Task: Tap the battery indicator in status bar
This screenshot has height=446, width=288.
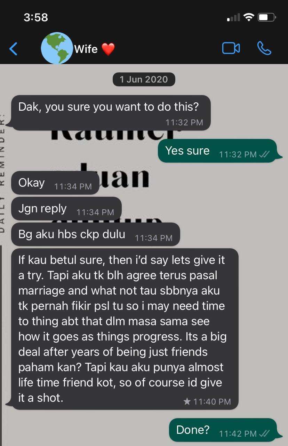Action: (267, 17)
